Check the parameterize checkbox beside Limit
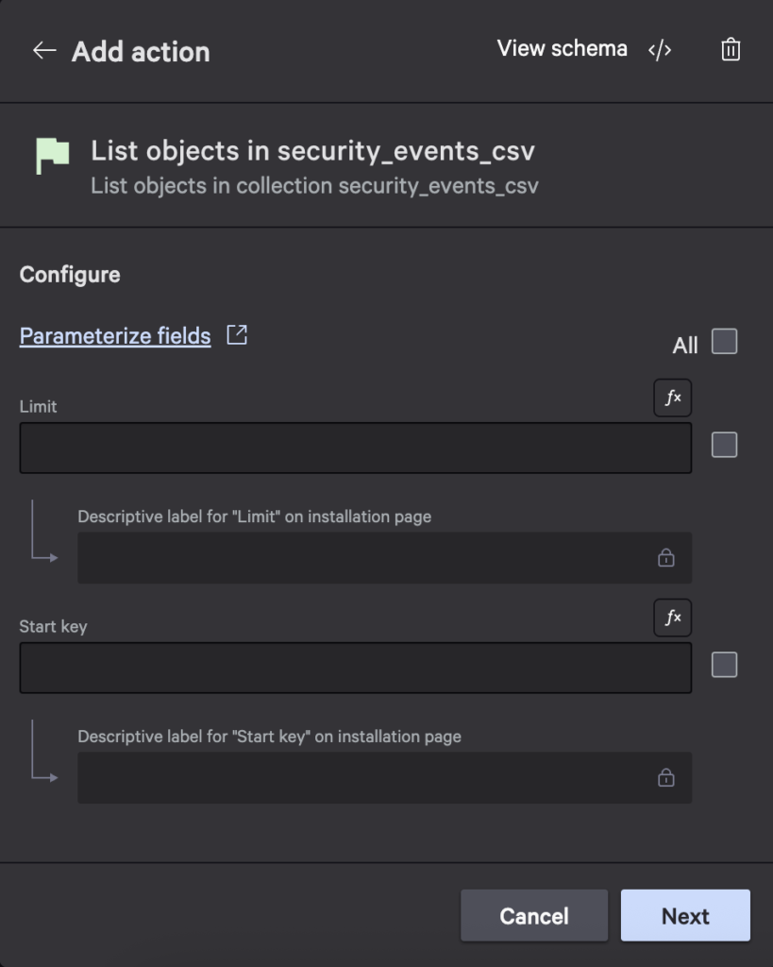 (724, 446)
